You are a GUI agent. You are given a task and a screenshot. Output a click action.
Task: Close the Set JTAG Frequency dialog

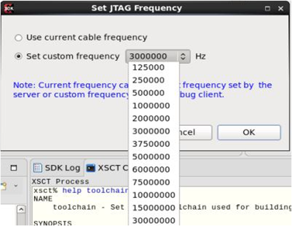[281, 8]
